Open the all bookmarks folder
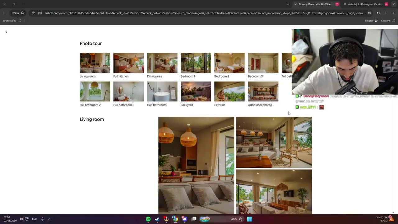The image size is (398, 224). click(12, 21)
